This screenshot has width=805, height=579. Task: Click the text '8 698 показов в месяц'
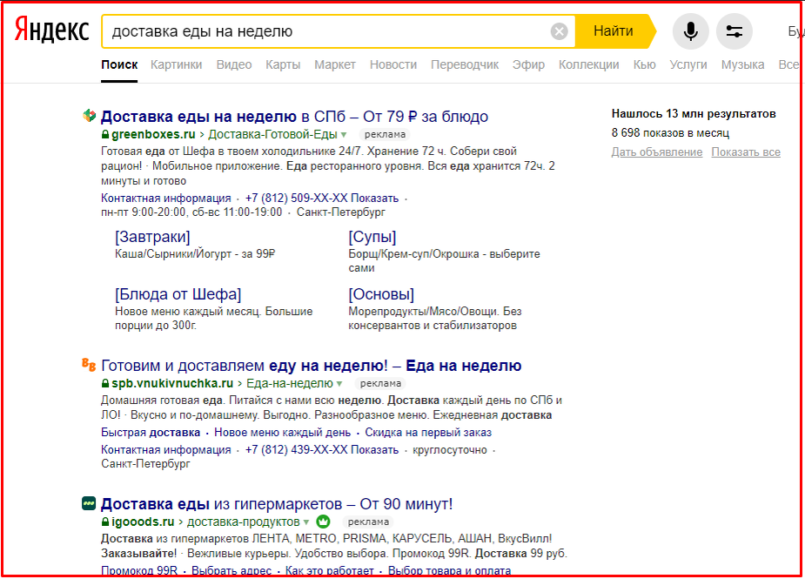tap(670, 133)
